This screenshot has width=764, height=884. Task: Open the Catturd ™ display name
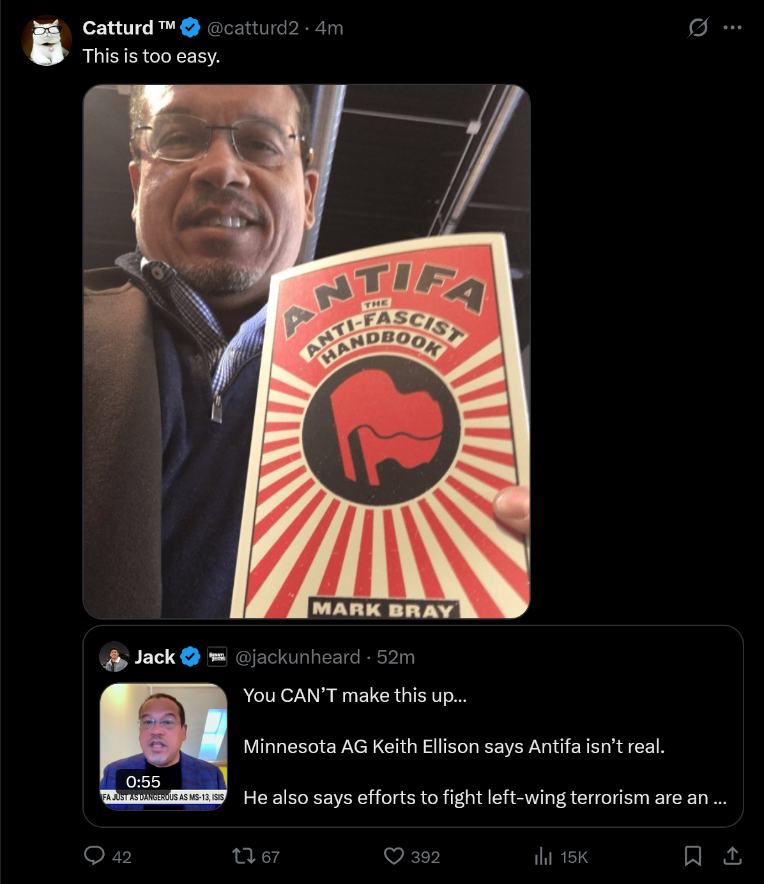(x=129, y=27)
